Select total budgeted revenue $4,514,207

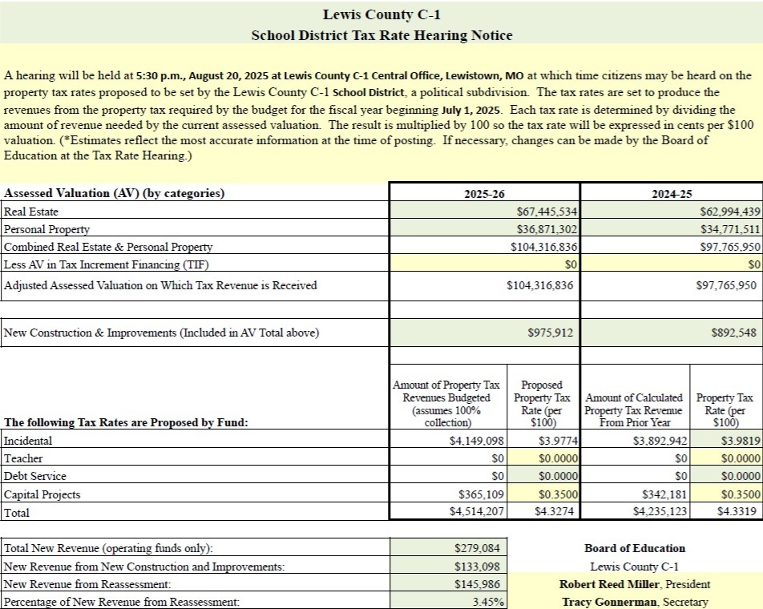(x=477, y=511)
